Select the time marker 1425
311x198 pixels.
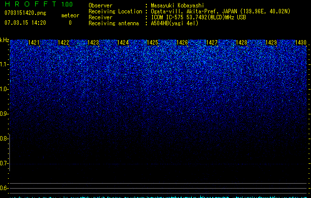(x=152, y=43)
